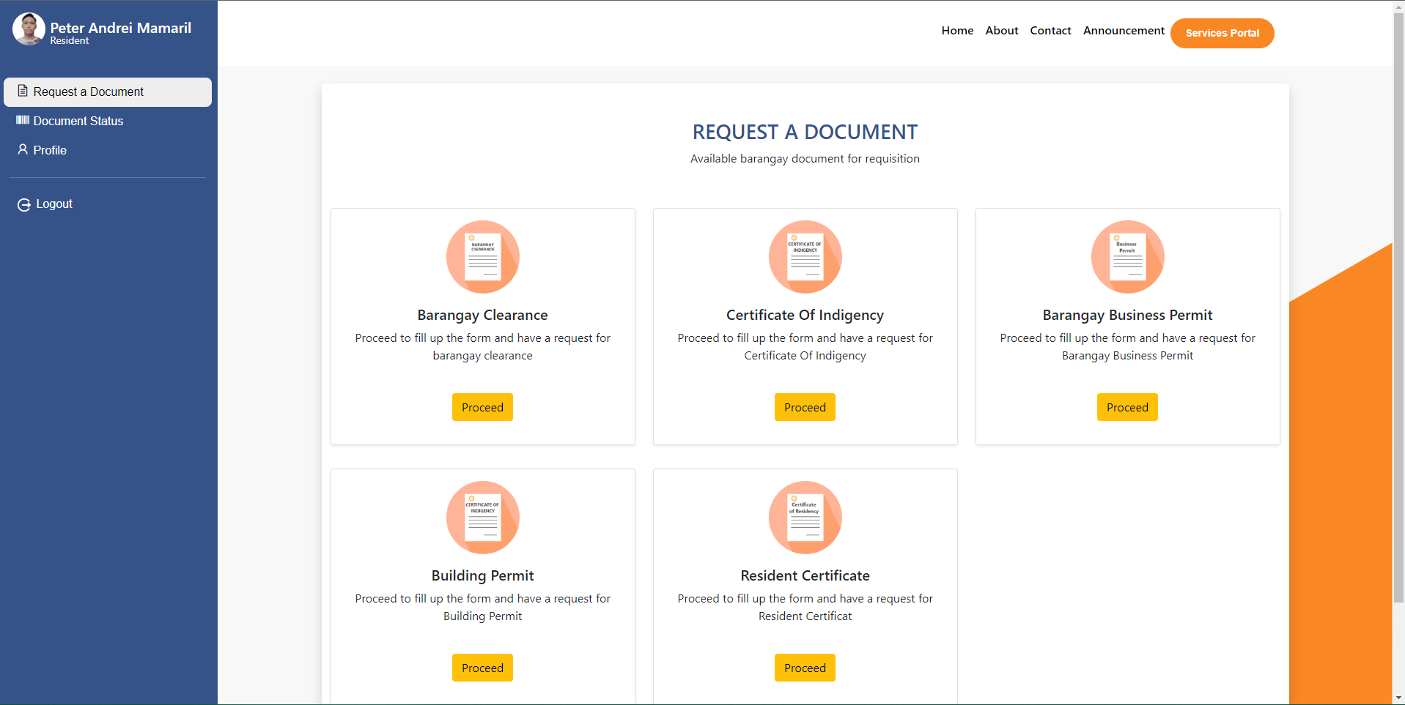Proceed with Barangay Clearance request
This screenshot has width=1405, height=705.
[482, 407]
